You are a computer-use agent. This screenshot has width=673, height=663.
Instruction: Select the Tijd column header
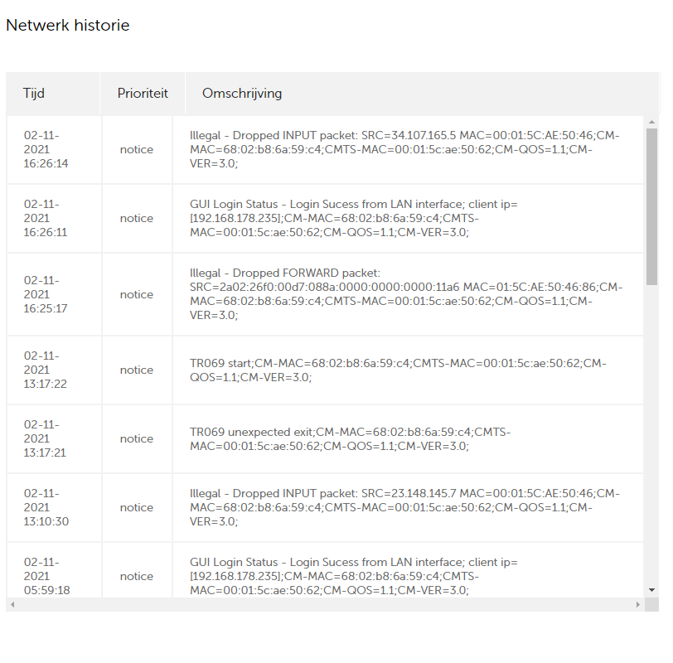(34, 94)
